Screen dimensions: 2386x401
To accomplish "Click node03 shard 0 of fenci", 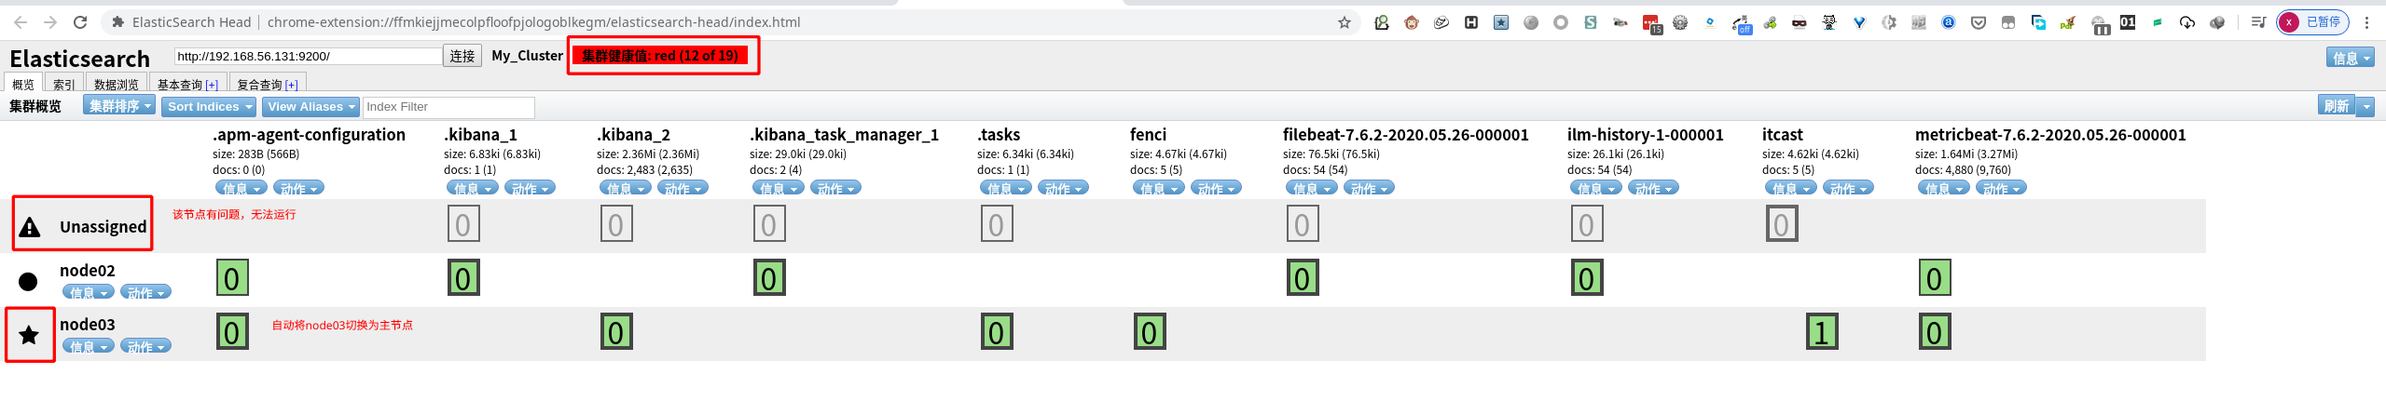I will (x=1150, y=332).
